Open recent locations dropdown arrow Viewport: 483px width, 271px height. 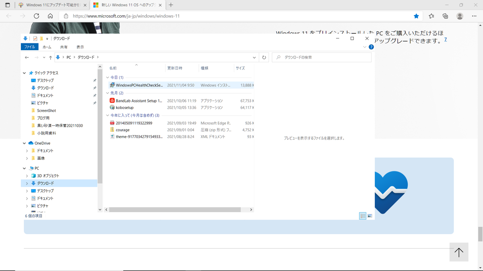pos(45,57)
